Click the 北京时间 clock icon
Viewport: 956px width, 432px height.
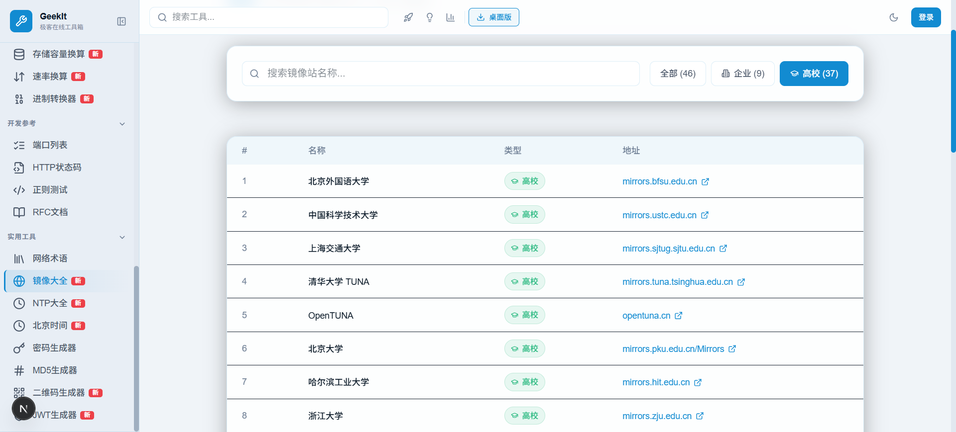[x=19, y=326]
